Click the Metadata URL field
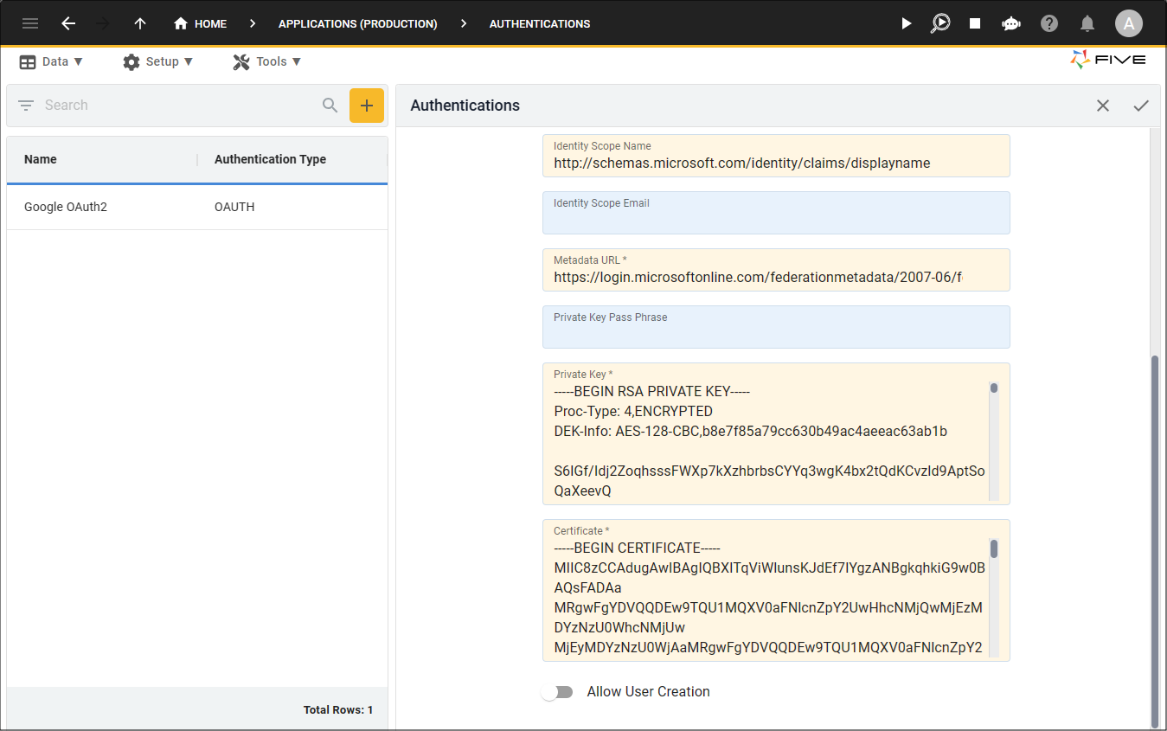Screen dimensions: 1167x731 776,270
